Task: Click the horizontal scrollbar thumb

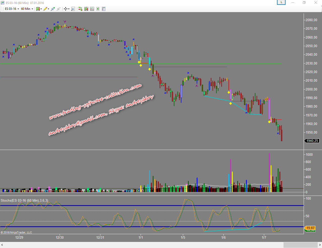Action: pyautogui.click(x=300, y=245)
